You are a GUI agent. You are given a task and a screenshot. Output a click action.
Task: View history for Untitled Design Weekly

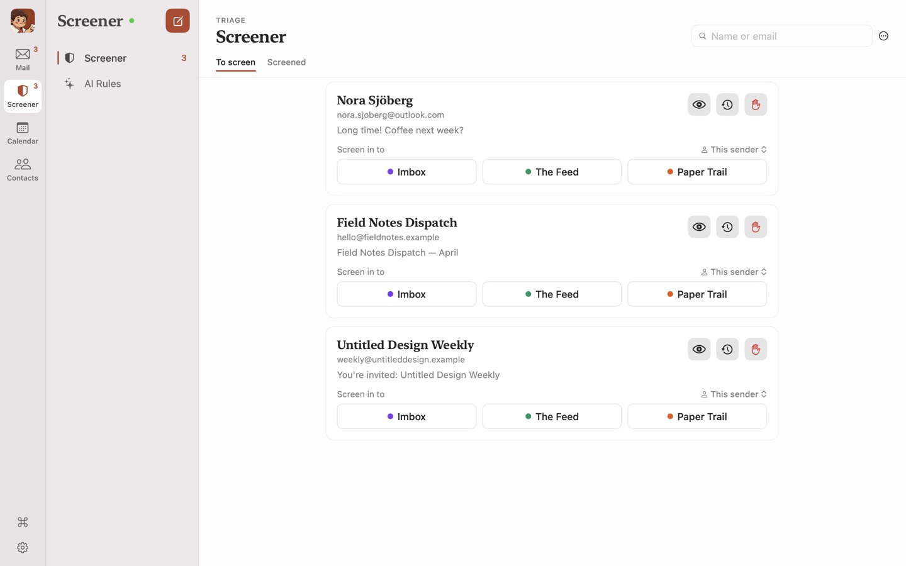[x=727, y=349]
